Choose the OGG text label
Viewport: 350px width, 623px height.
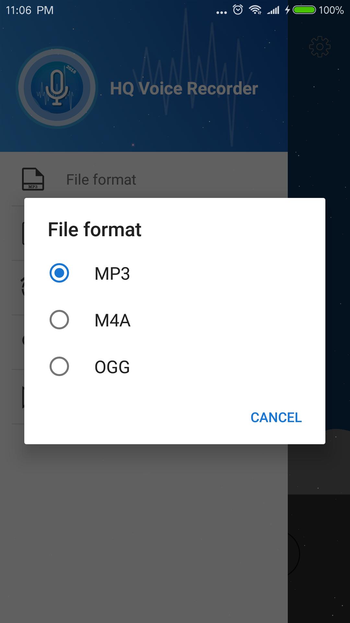tap(112, 367)
